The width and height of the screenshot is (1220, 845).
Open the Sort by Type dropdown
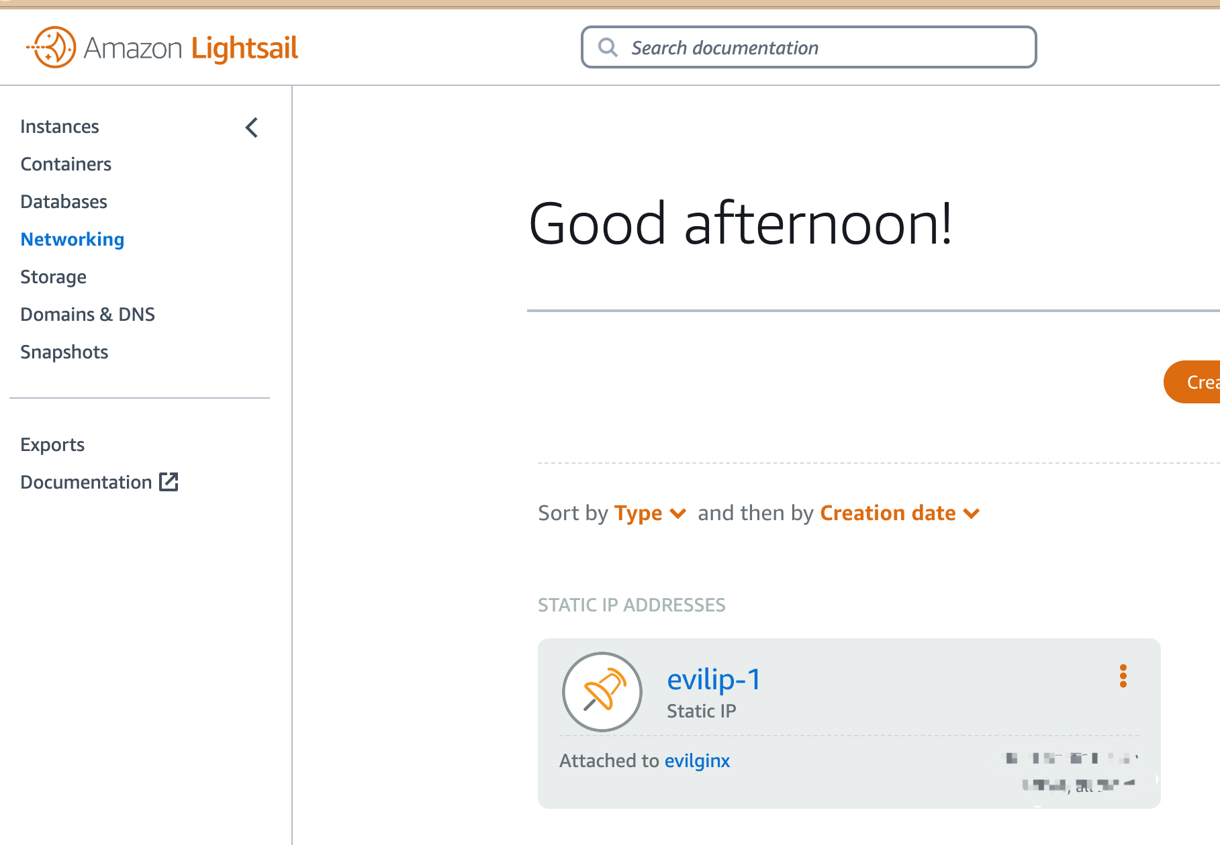click(649, 513)
